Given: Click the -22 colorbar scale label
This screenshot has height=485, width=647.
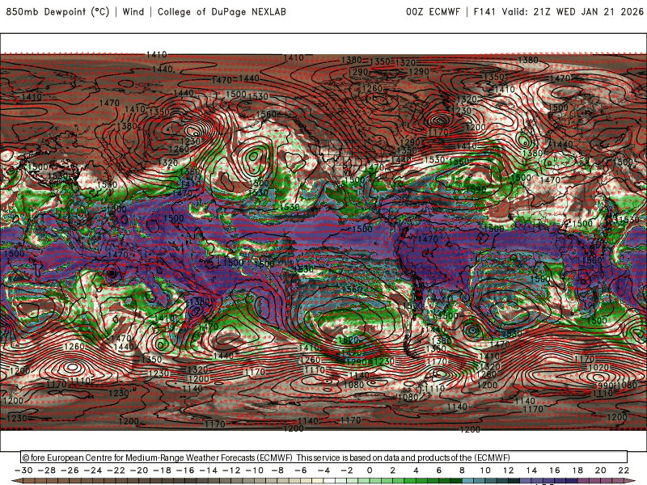Looking at the screenshot, I should [x=116, y=470].
